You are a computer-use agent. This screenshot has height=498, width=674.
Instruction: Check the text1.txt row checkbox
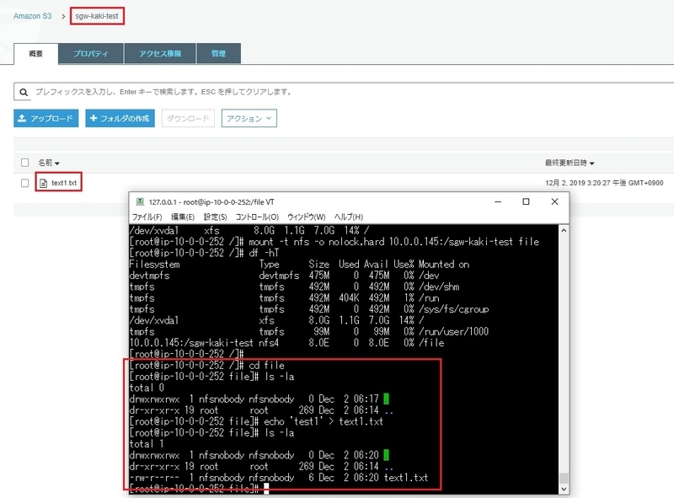(25, 183)
